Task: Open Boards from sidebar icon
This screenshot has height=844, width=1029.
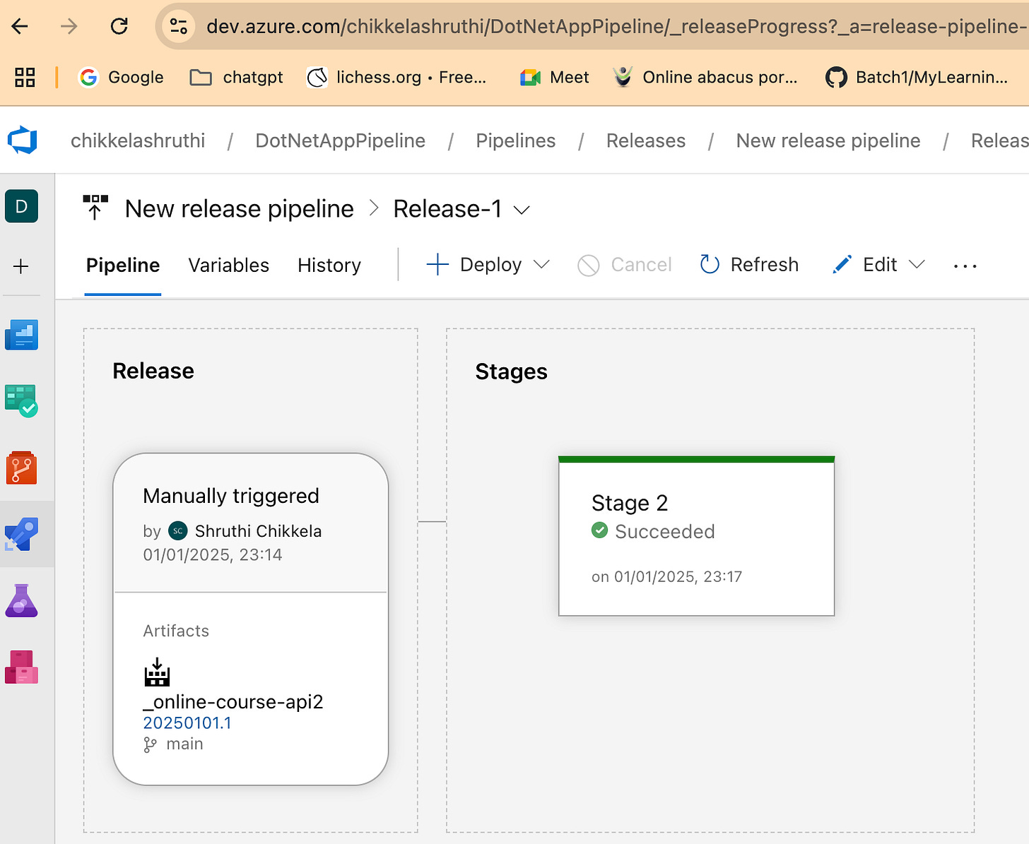Action: tap(21, 400)
